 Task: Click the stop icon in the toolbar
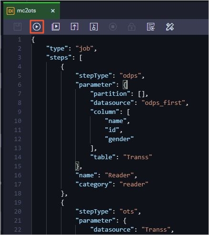pos(113,27)
